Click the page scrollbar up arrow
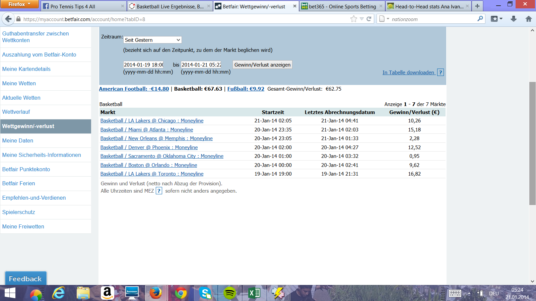This screenshot has height=301, width=536. (532, 30)
